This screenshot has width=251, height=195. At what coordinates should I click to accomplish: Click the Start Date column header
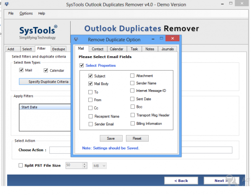[x=45, y=107]
